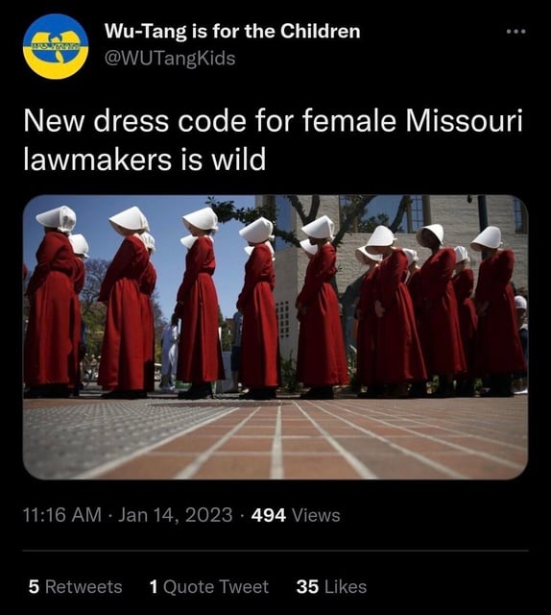Open the three-dot more options menu

(x=515, y=32)
